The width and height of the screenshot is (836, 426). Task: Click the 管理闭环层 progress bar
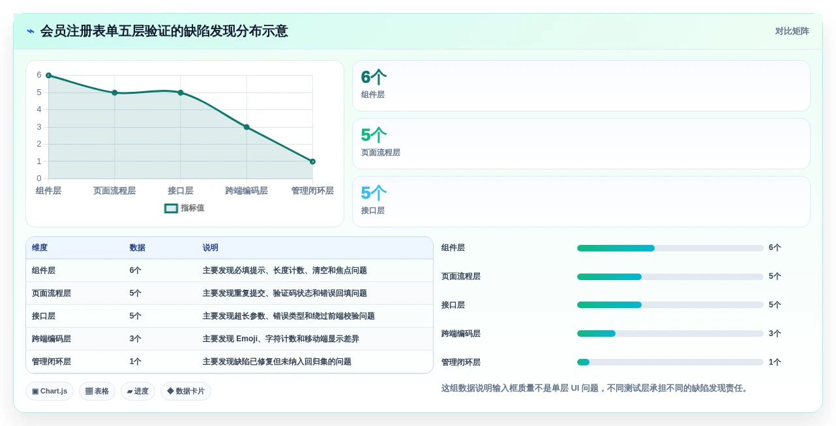(670, 362)
